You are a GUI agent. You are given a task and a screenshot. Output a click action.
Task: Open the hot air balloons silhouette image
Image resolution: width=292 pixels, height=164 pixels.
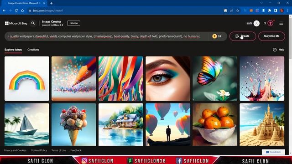(x=168, y=124)
